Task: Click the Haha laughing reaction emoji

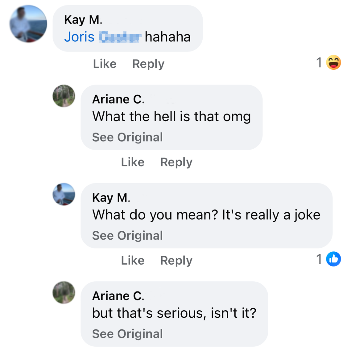Action: (333, 63)
